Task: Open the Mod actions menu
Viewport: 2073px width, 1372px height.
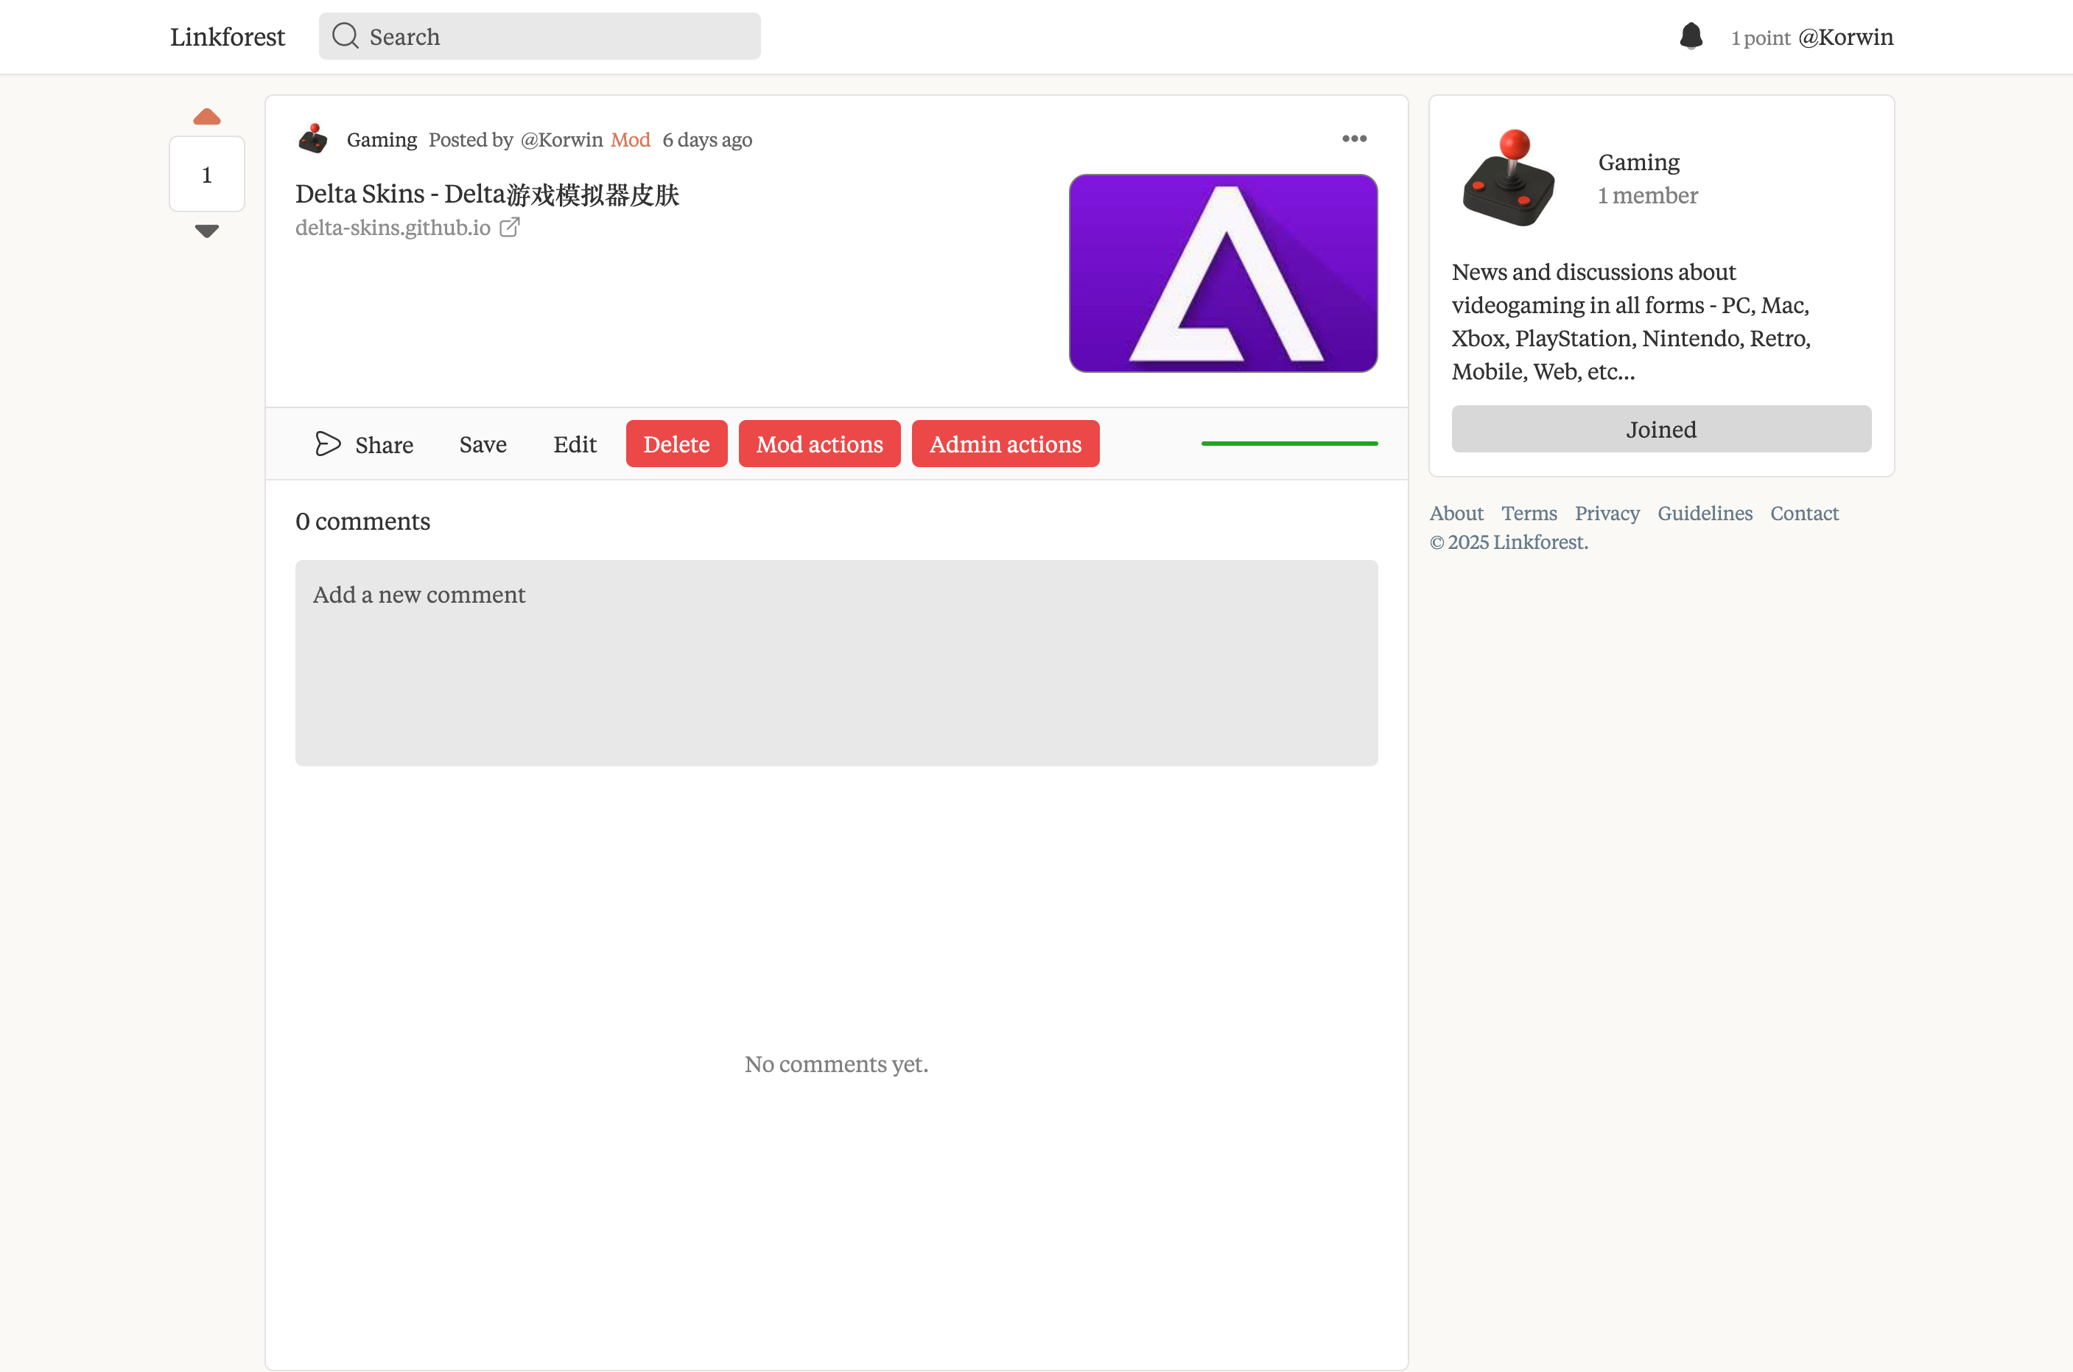Action: click(x=818, y=444)
